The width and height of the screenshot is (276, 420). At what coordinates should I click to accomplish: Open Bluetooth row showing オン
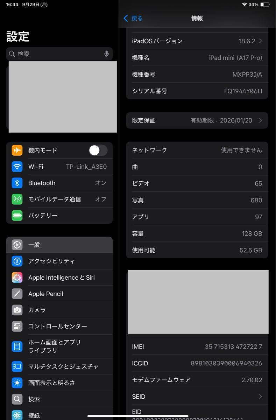pyautogui.click(x=59, y=183)
